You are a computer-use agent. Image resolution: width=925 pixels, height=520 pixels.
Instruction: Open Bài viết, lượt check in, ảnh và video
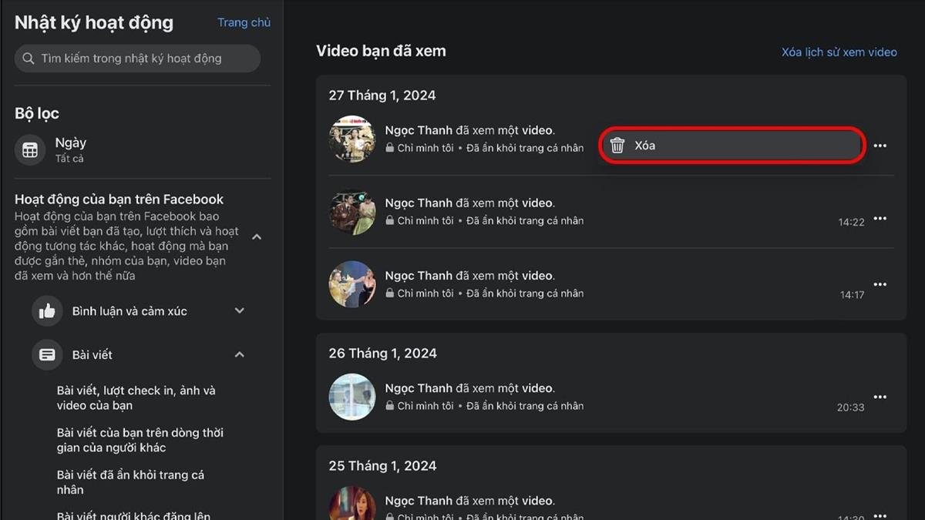[136, 398]
